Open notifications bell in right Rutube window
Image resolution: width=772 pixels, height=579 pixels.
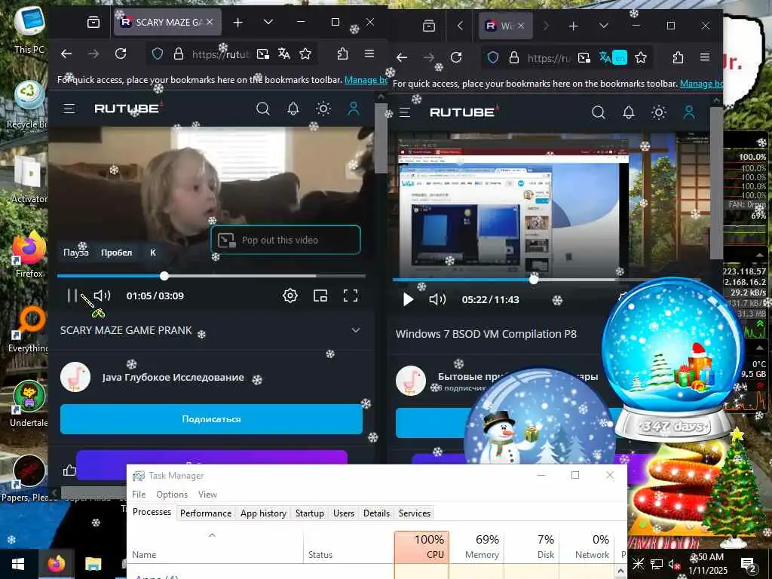(x=629, y=112)
